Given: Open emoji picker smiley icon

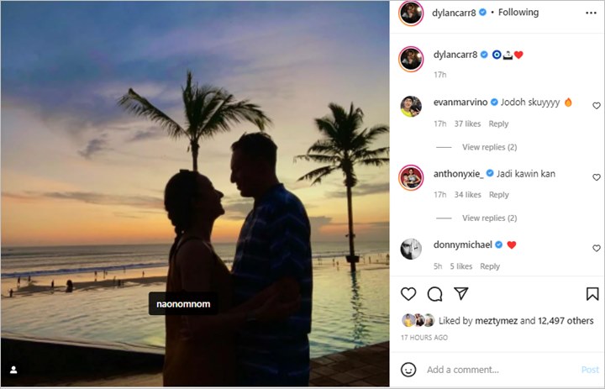Looking at the screenshot, I should pos(408,370).
